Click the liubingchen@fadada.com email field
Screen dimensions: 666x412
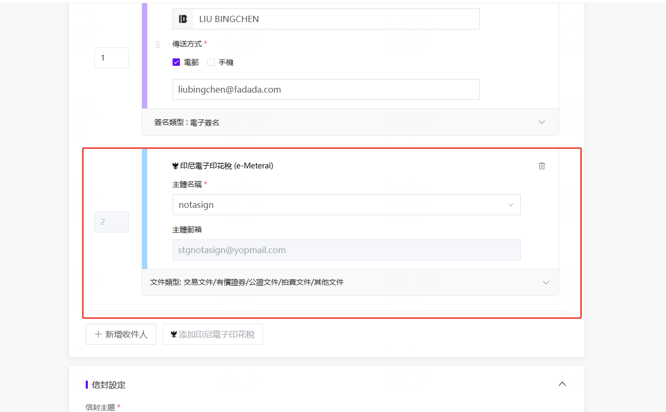point(326,89)
